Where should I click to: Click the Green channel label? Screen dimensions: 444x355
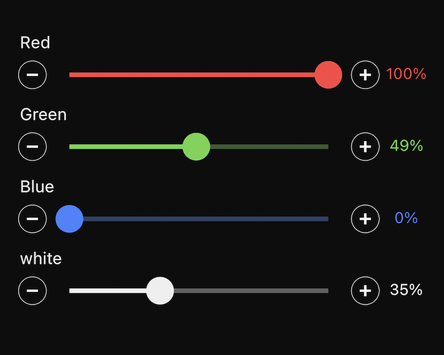[43, 115]
